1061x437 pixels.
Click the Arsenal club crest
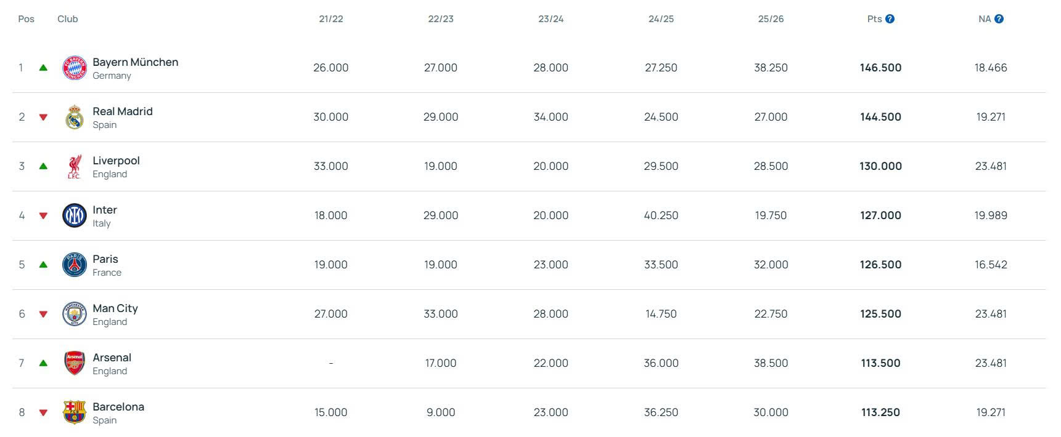click(x=75, y=363)
